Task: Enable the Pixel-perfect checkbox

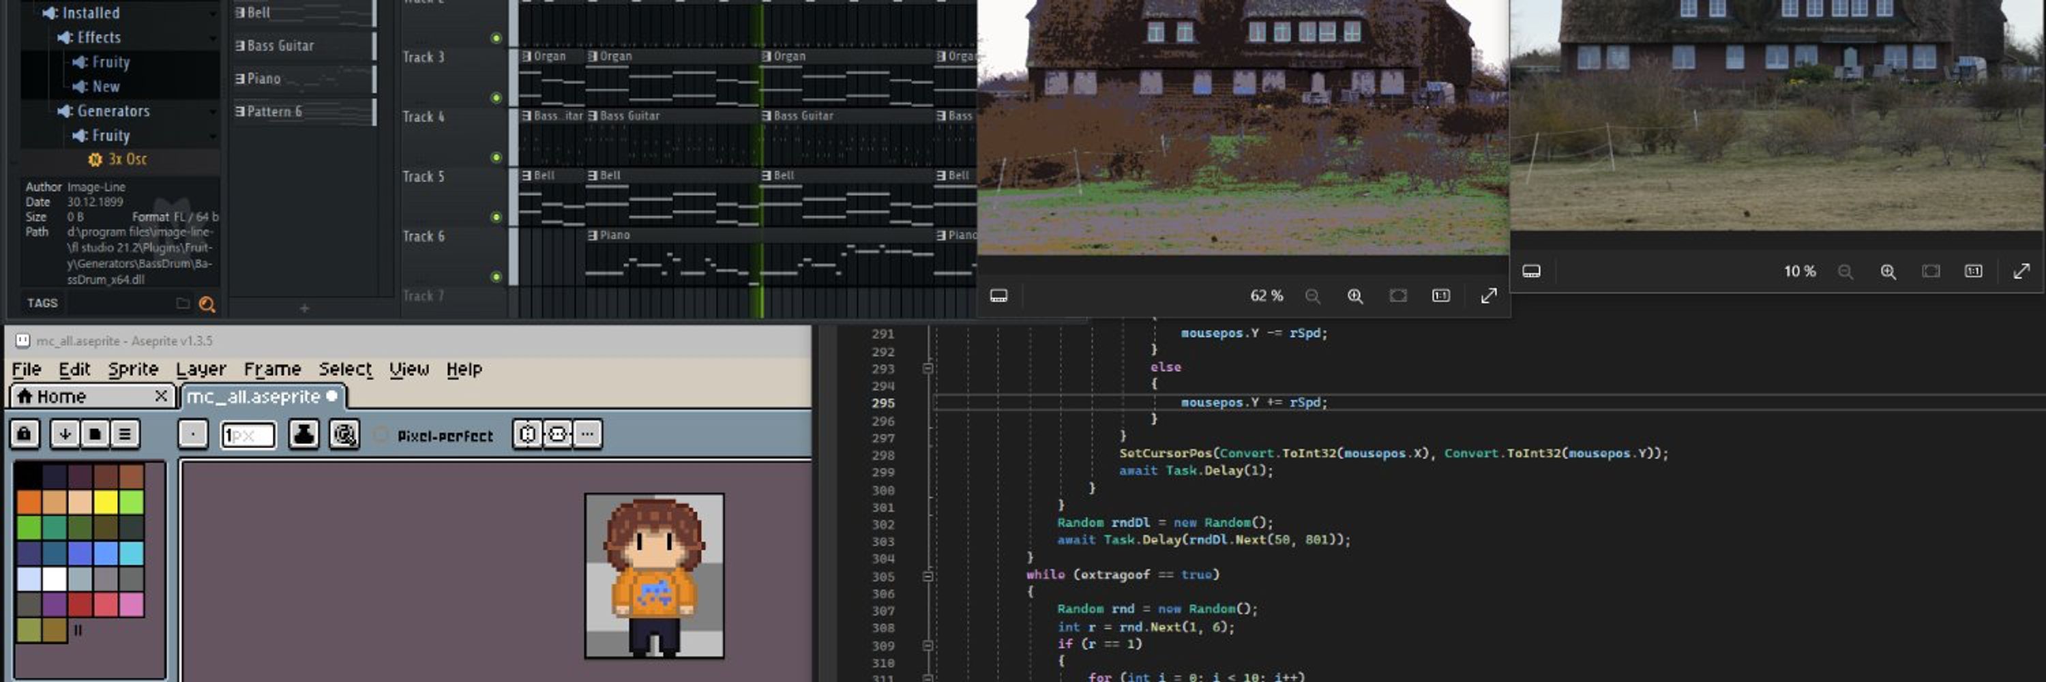Action: [x=381, y=435]
